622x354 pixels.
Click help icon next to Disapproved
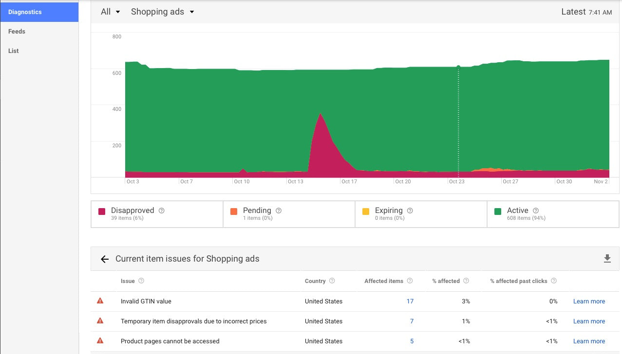(162, 211)
